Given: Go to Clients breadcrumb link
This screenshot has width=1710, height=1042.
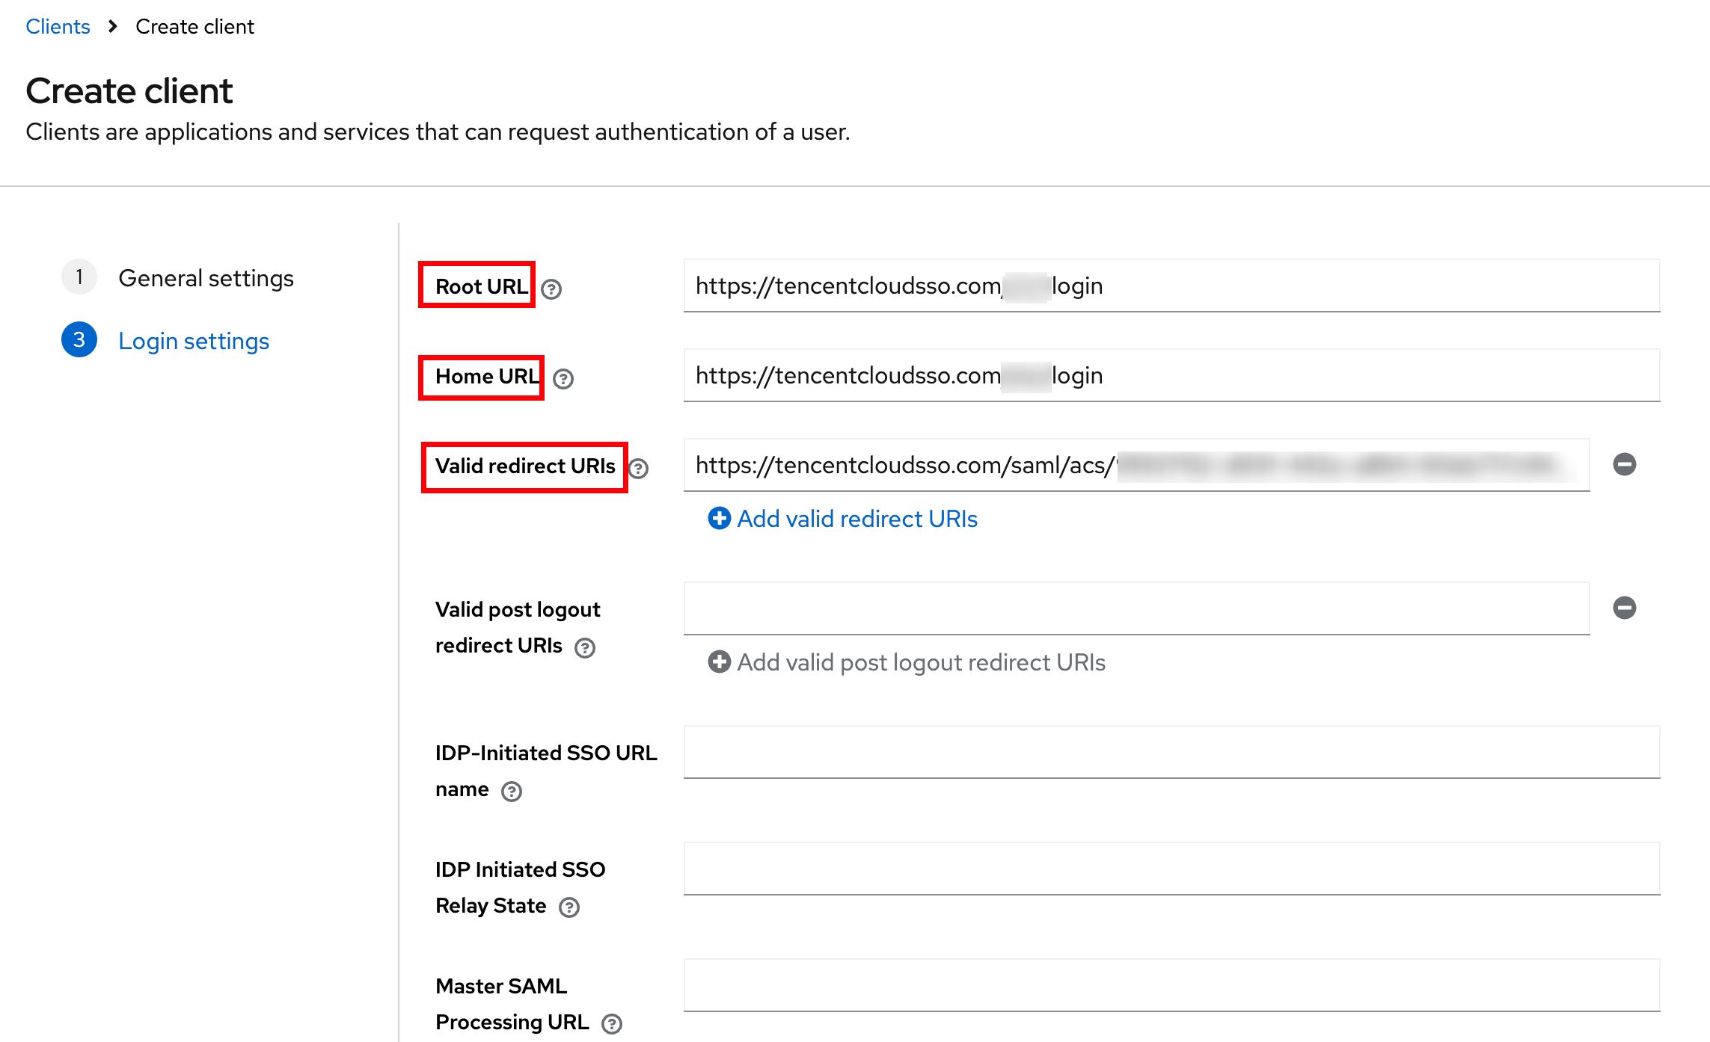Looking at the screenshot, I should coord(58,26).
